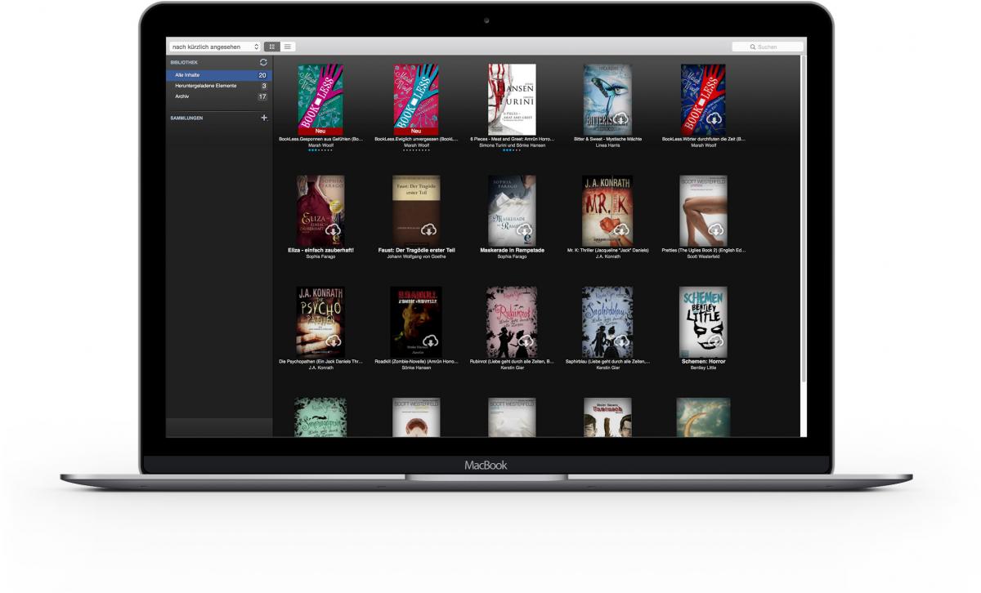Viewport: 981px width, 593px height.
Task: Download 'Pretties' via its cloud icon
Action: pos(715,230)
